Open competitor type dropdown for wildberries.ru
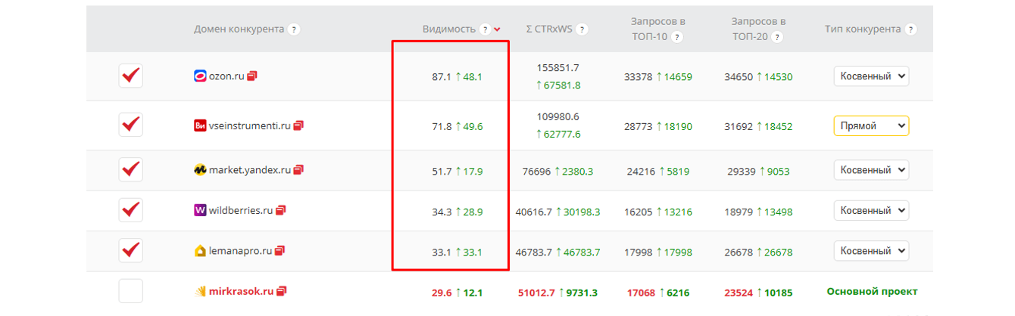Viewport: 1015px width, 316px height. tap(871, 210)
